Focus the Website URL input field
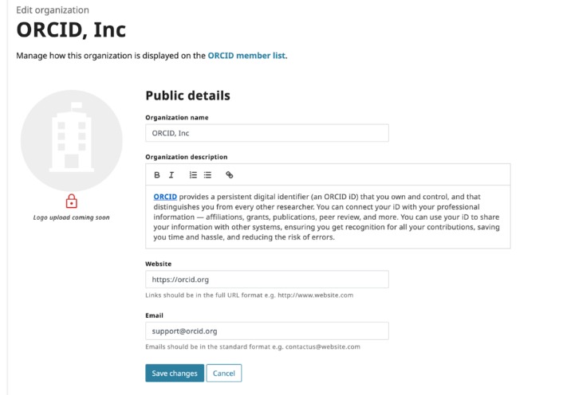This screenshot has height=395, width=567. [x=266, y=280]
